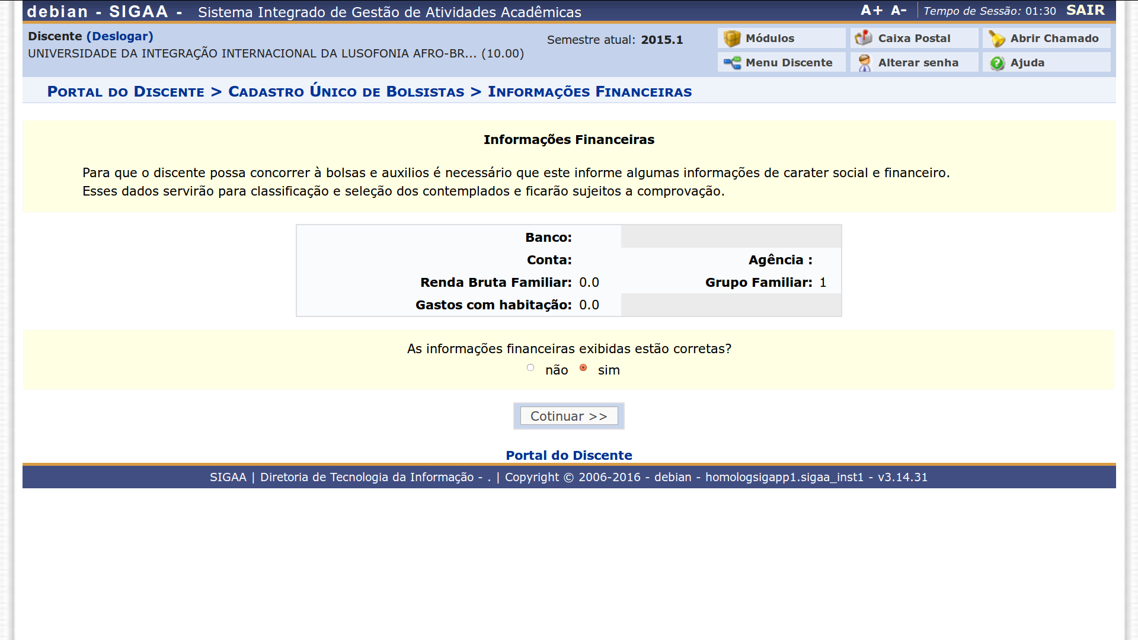Click the Alterar senha text label
1138x640 pixels.
pos(918,63)
